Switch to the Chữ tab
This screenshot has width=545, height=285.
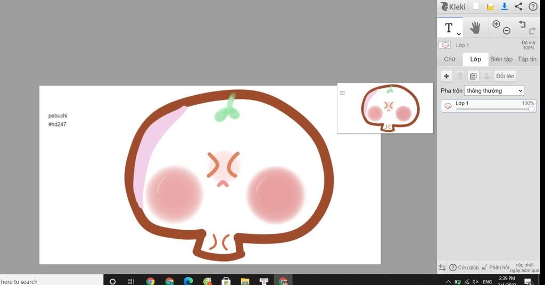click(x=449, y=59)
